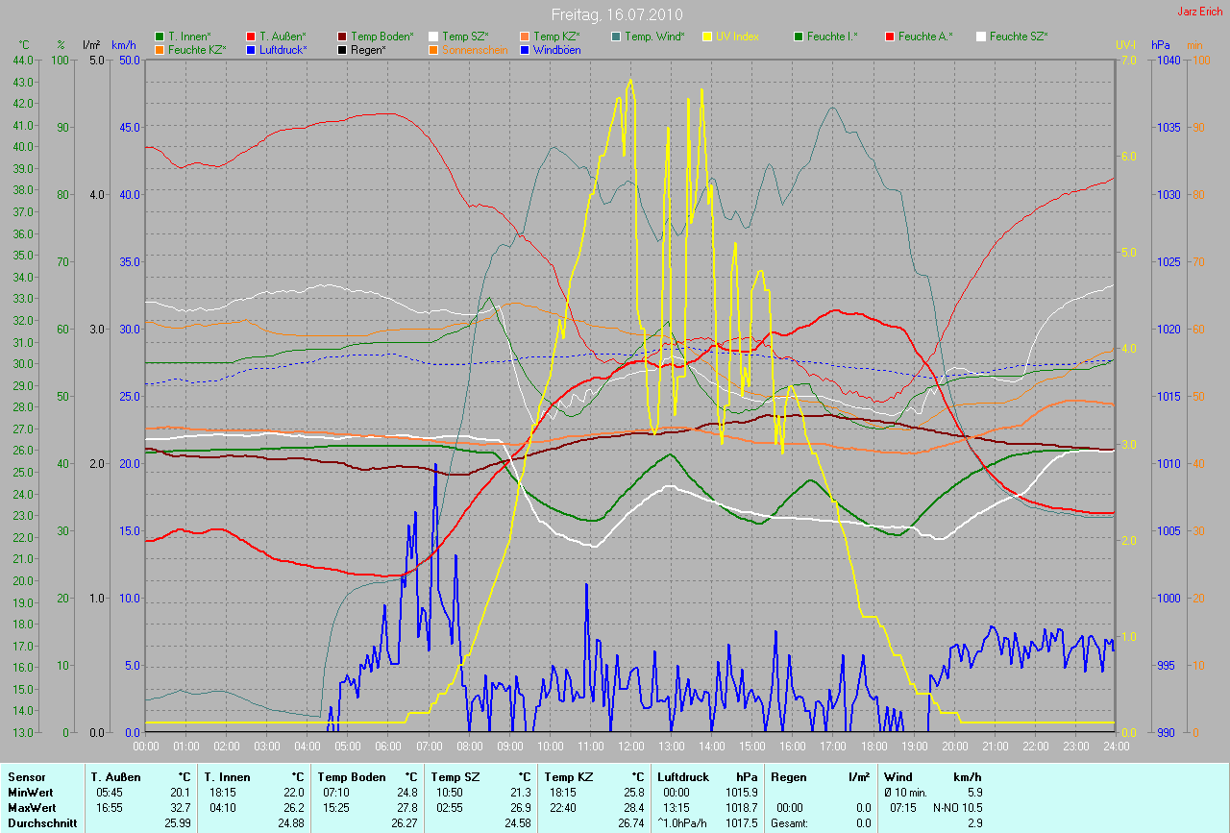The height and width of the screenshot is (833, 1230).
Task: Click the red T. Außen legend swatch
Action: 252,37
